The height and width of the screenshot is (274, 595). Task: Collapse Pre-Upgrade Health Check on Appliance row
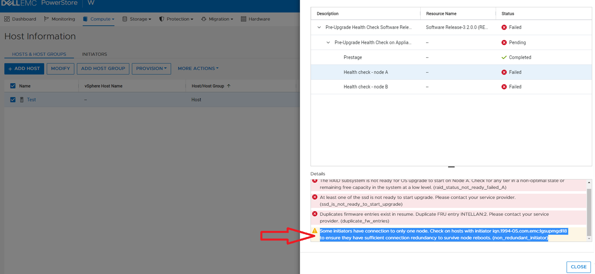pyautogui.click(x=328, y=42)
